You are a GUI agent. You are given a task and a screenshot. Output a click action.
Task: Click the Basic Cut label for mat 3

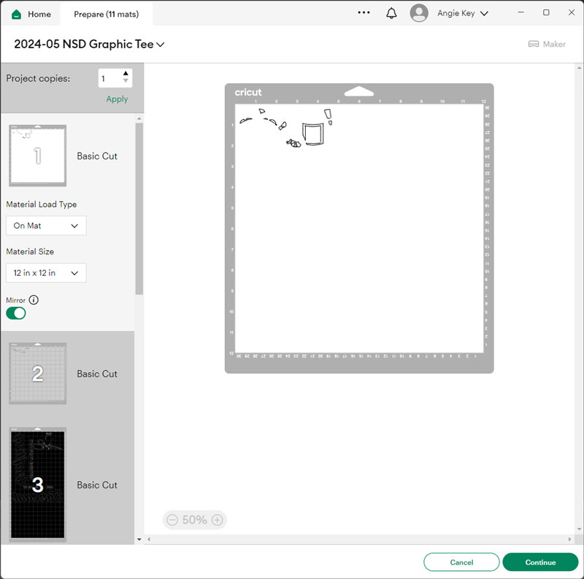[x=97, y=485]
